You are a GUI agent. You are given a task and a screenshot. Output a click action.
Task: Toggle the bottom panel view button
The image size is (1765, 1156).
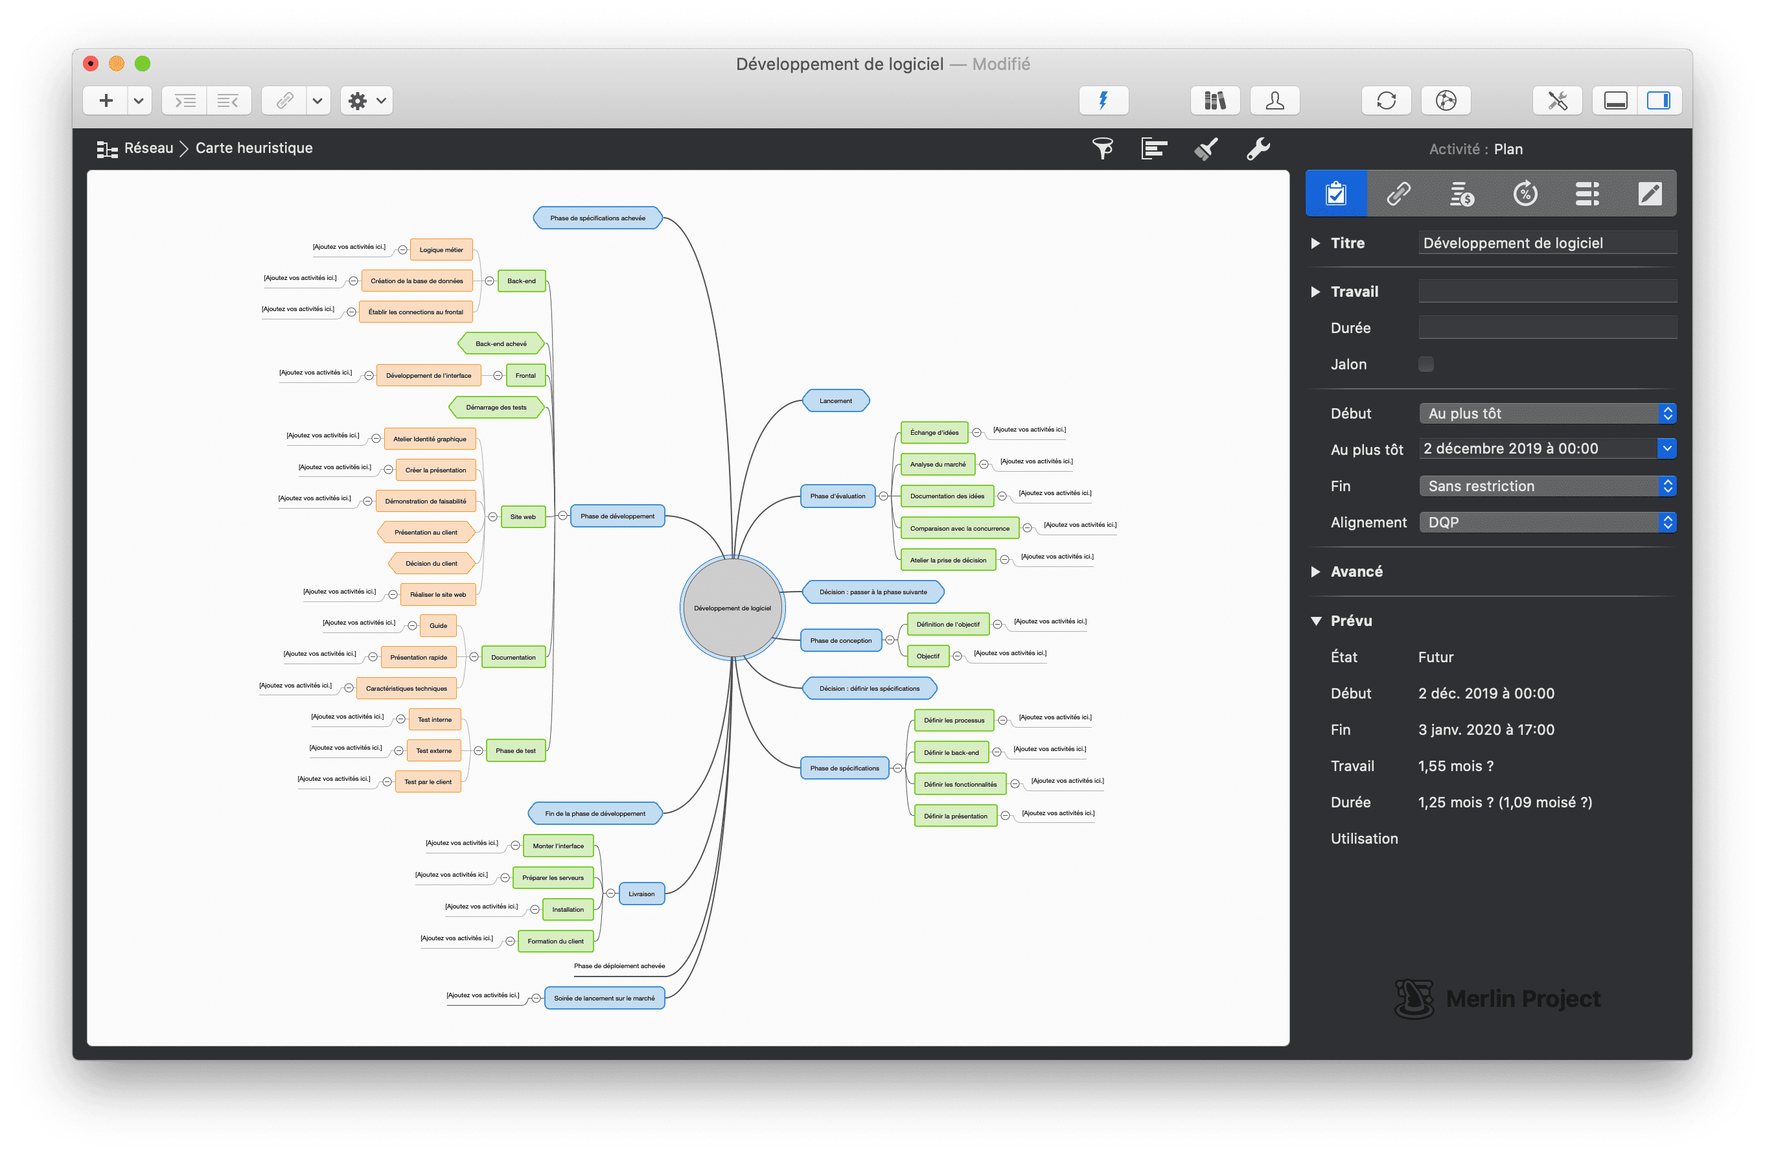pos(1615,100)
